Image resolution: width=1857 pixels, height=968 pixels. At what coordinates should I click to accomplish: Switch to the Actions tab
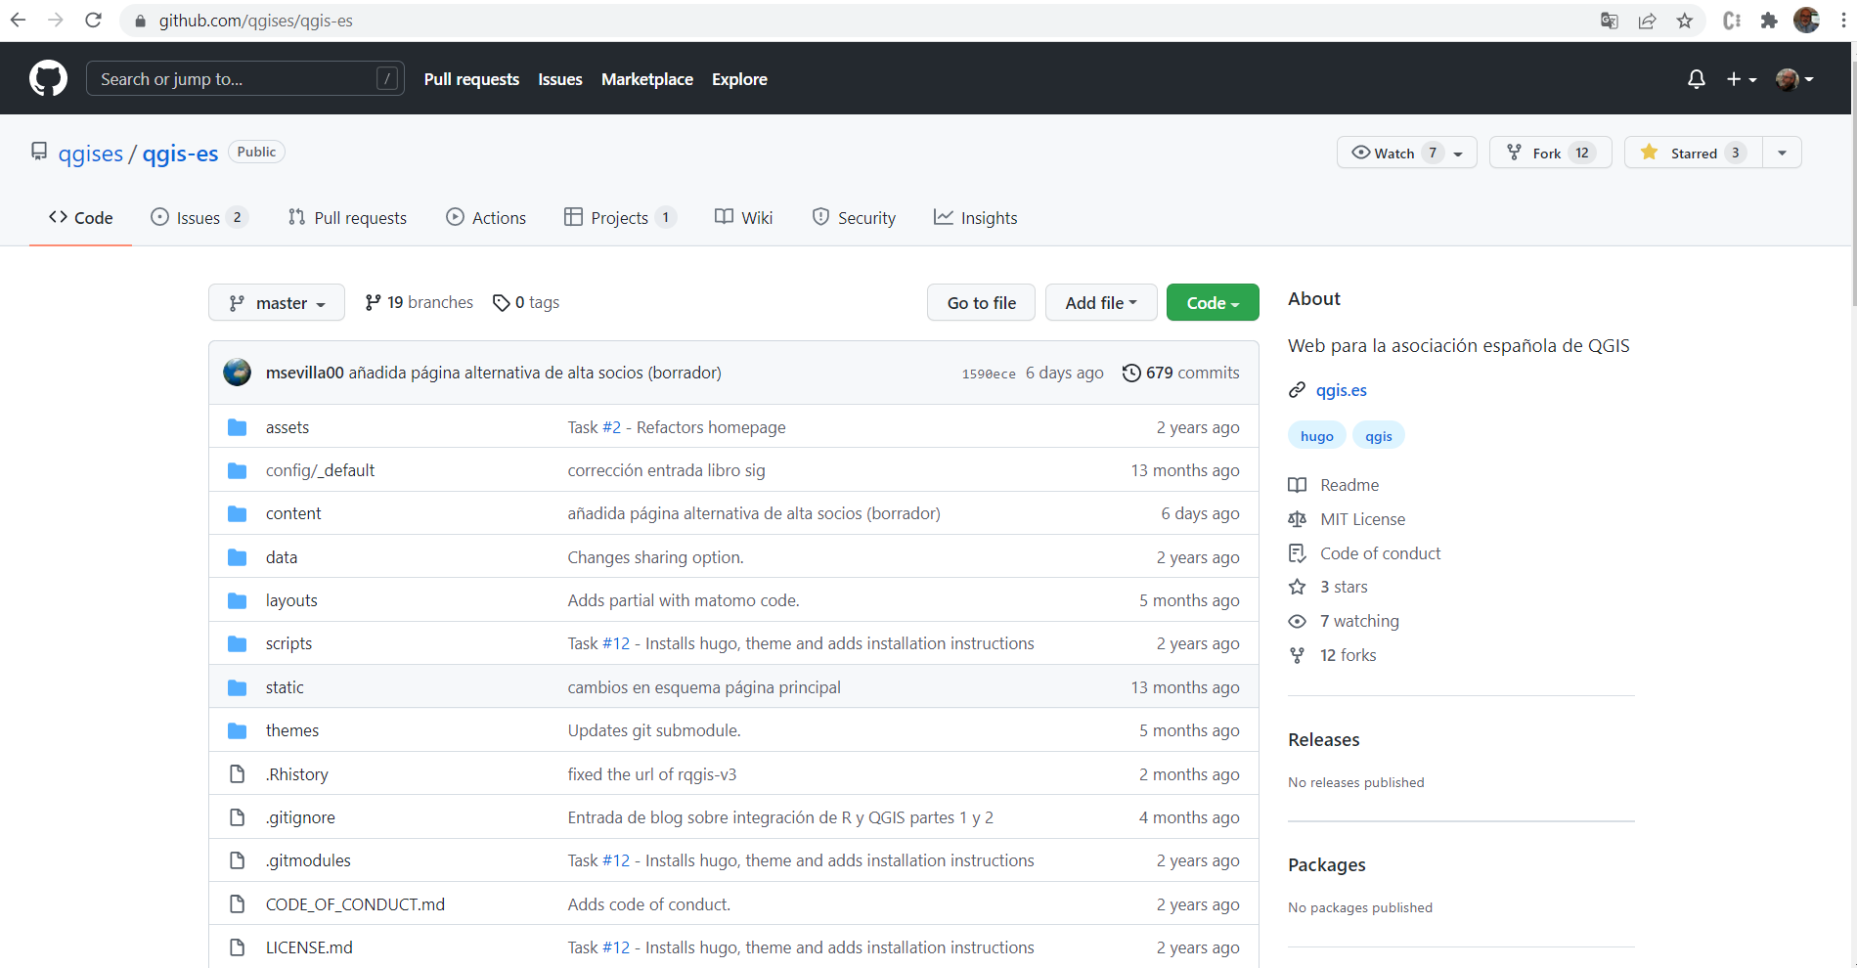486,218
